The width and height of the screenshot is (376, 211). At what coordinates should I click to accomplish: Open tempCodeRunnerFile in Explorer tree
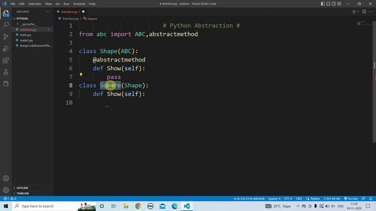[36, 46]
